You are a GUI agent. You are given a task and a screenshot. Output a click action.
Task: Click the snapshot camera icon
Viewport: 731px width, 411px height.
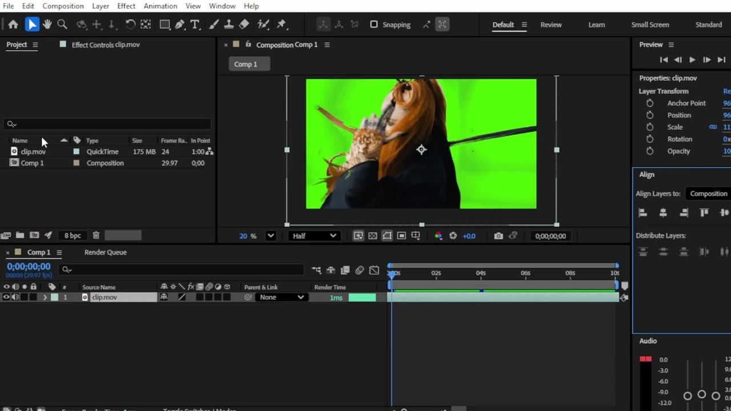pos(499,236)
